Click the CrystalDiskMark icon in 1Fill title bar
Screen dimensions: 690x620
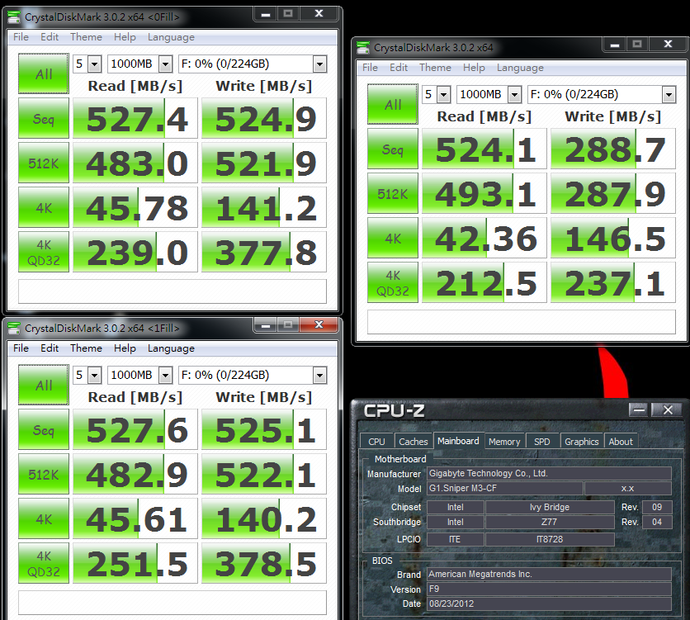(x=14, y=329)
